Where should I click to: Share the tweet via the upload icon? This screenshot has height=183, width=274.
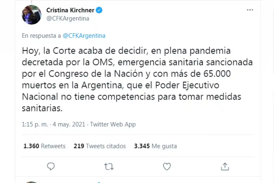click(x=225, y=167)
